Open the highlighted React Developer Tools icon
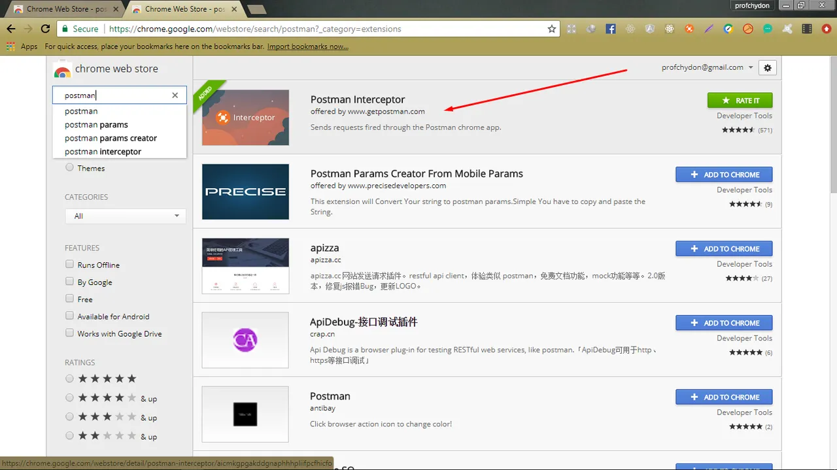 pos(670,29)
